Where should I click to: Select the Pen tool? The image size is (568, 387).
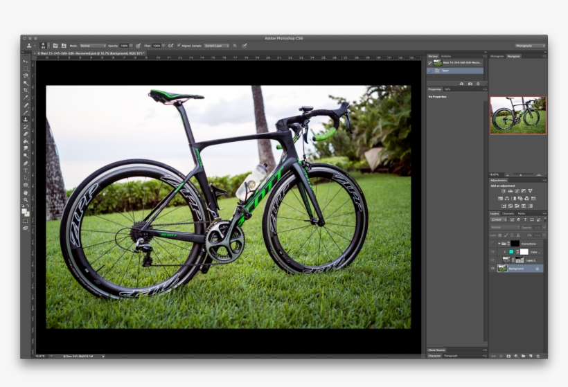pyautogui.click(x=26, y=163)
